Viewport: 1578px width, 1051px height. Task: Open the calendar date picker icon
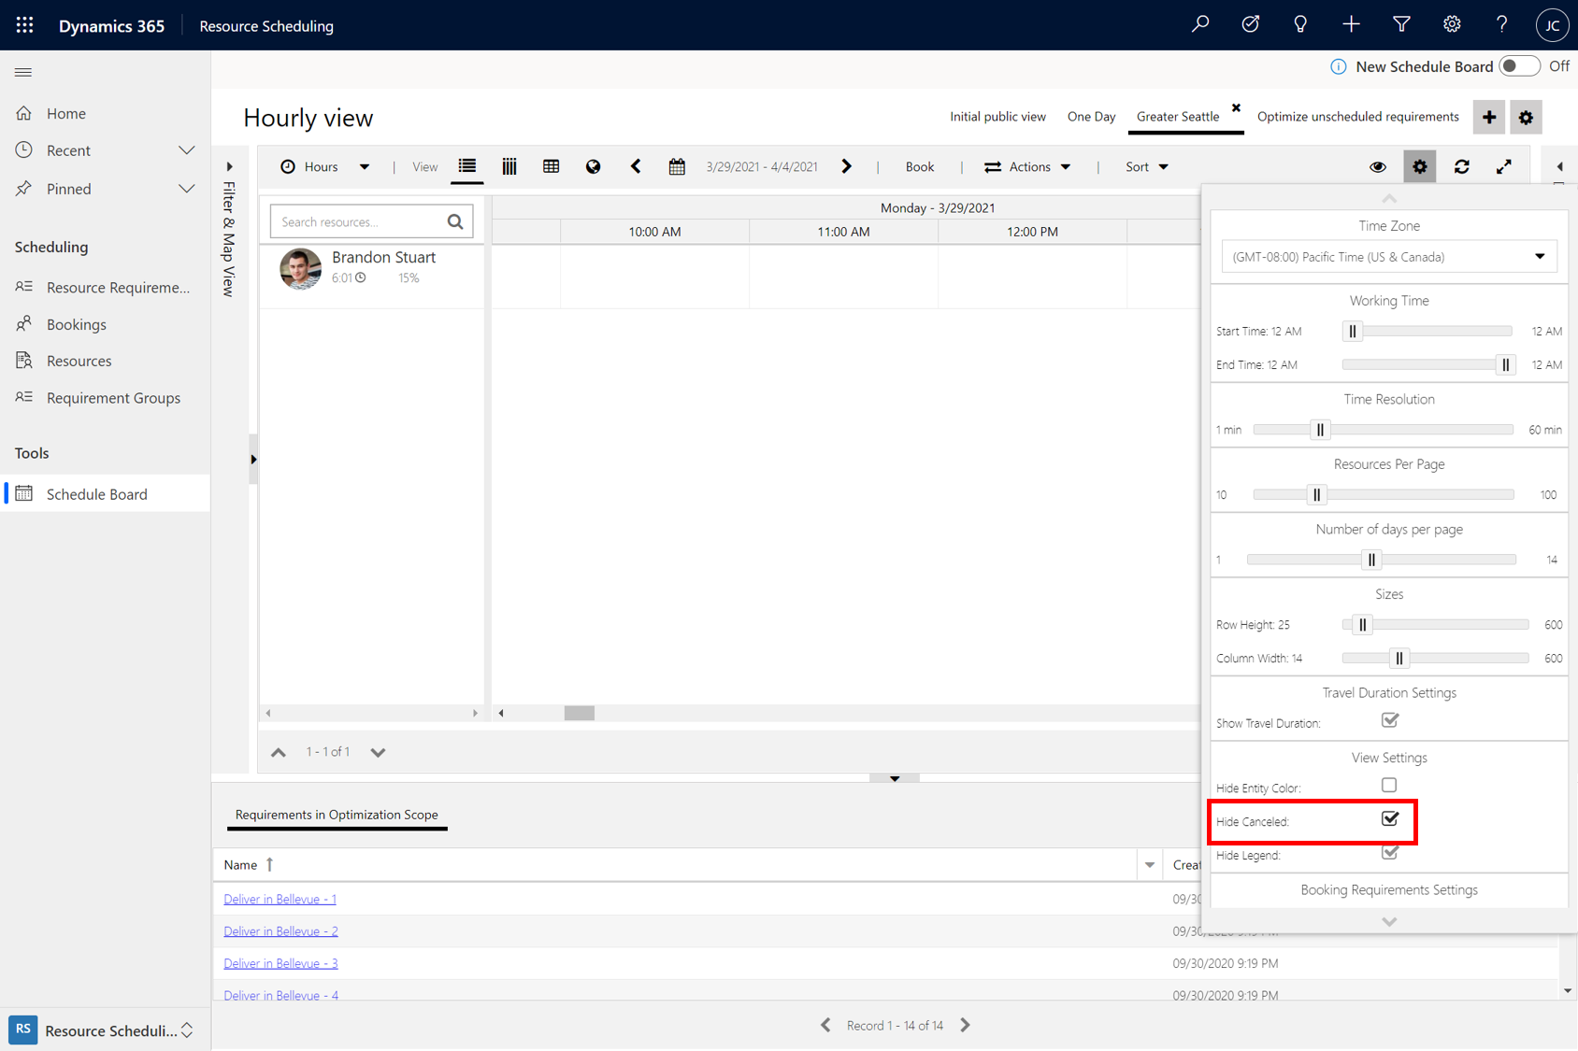coord(677,166)
